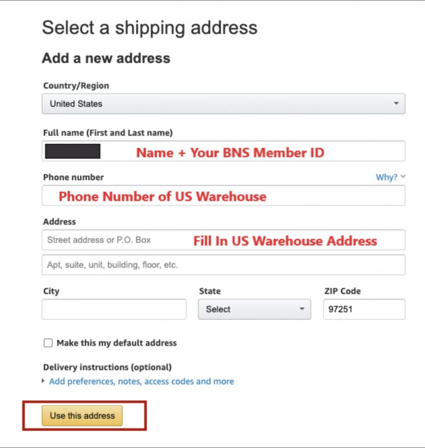Click the City input box
The image size is (425, 448).
coord(114,309)
